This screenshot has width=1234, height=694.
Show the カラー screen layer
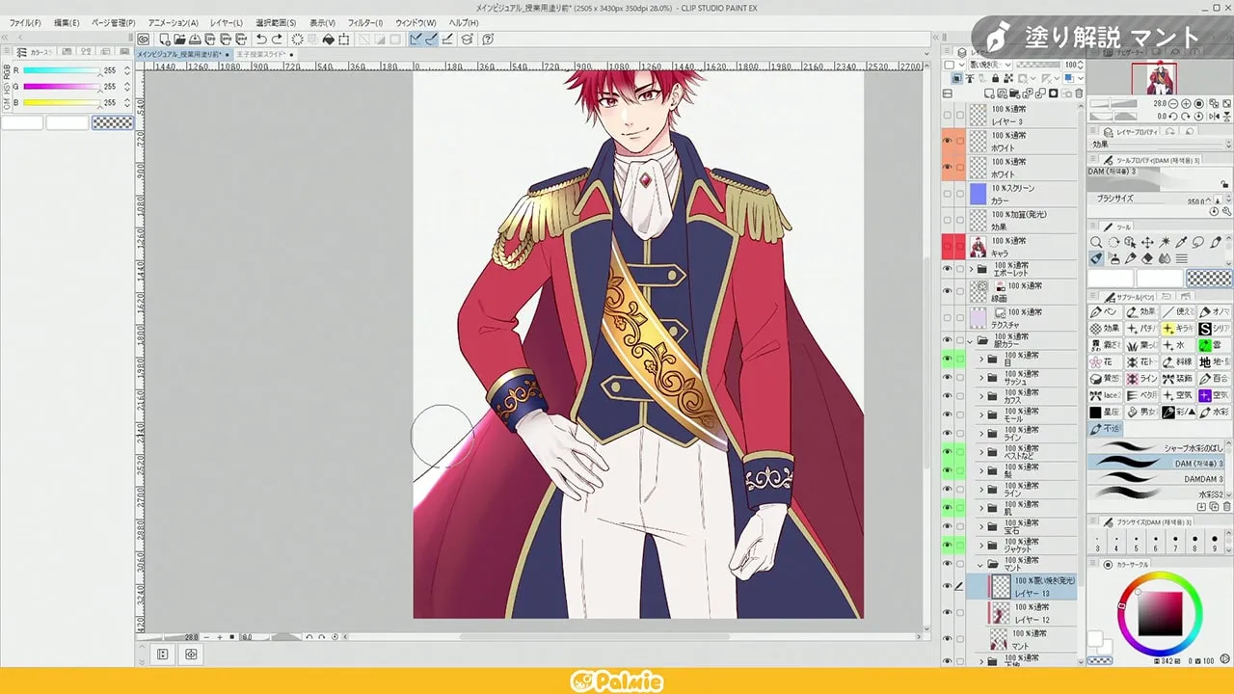coord(947,195)
